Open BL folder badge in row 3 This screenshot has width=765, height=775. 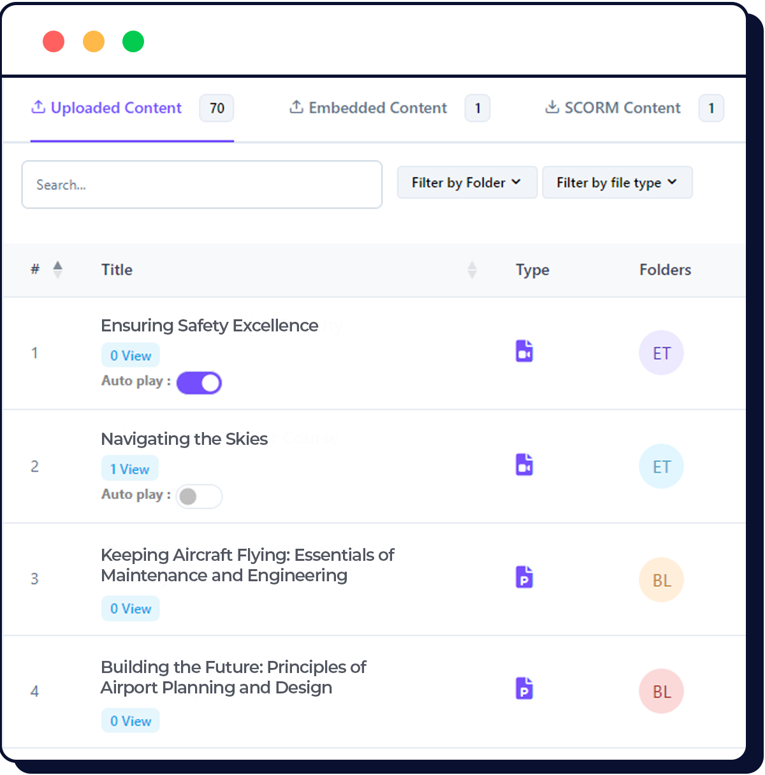[661, 580]
